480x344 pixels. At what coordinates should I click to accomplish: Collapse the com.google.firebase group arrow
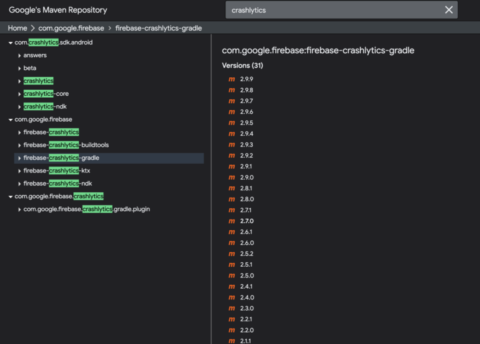[11, 120]
